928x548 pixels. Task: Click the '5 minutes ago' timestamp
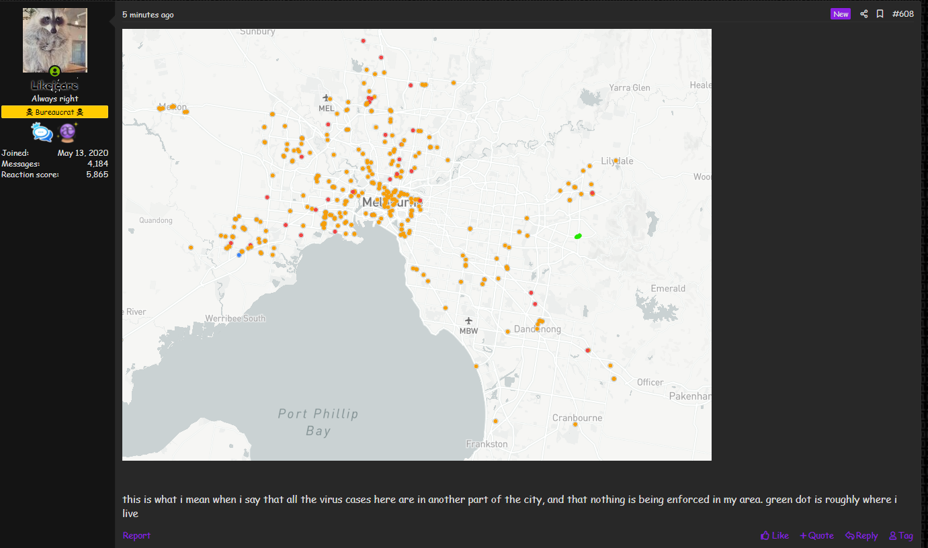pos(148,15)
